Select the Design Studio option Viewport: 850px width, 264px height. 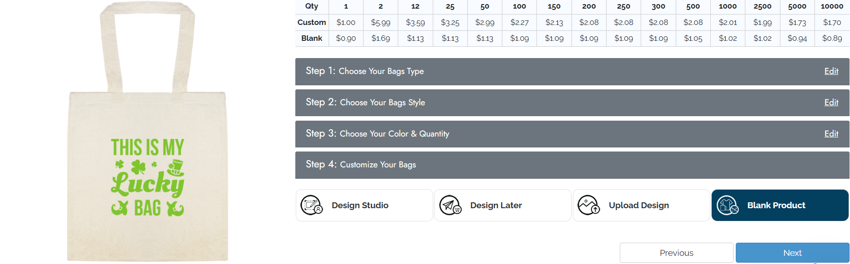[x=360, y=205]
